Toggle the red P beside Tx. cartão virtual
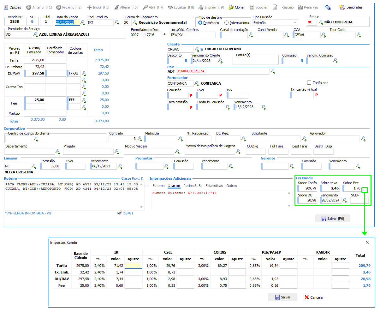 [316, 95]
